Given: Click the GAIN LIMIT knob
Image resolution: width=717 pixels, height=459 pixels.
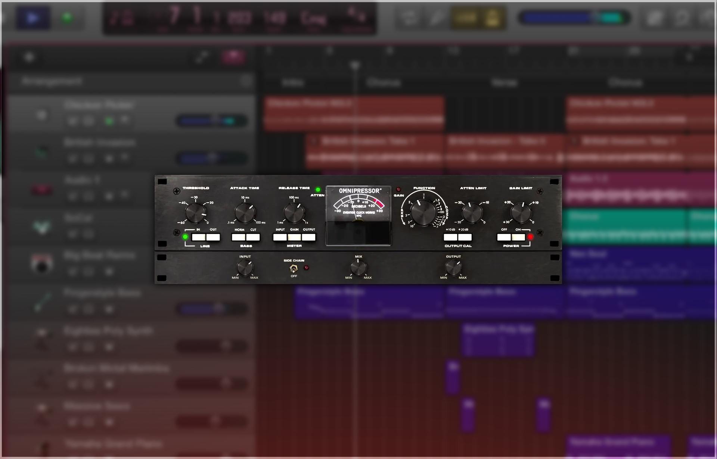Looking at the screenshot, I should pos(521,213).
